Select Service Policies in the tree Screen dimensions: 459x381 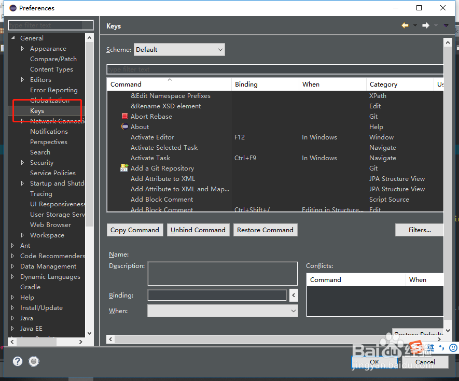(53, 173)
